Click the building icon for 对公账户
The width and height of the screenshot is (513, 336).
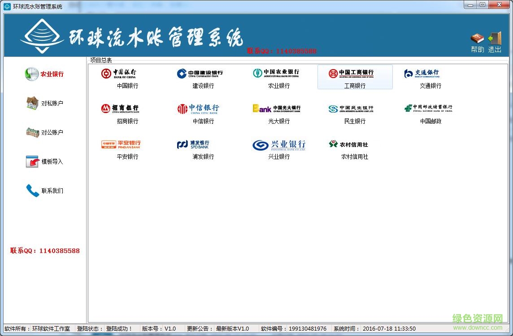(32, 132)
